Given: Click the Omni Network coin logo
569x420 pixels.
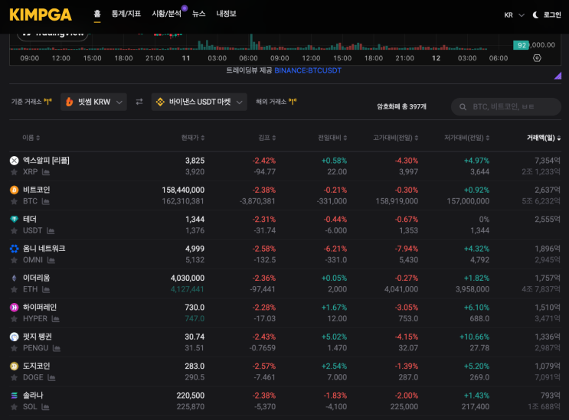Looking at the screenshot, I should (x=14, y=248).
